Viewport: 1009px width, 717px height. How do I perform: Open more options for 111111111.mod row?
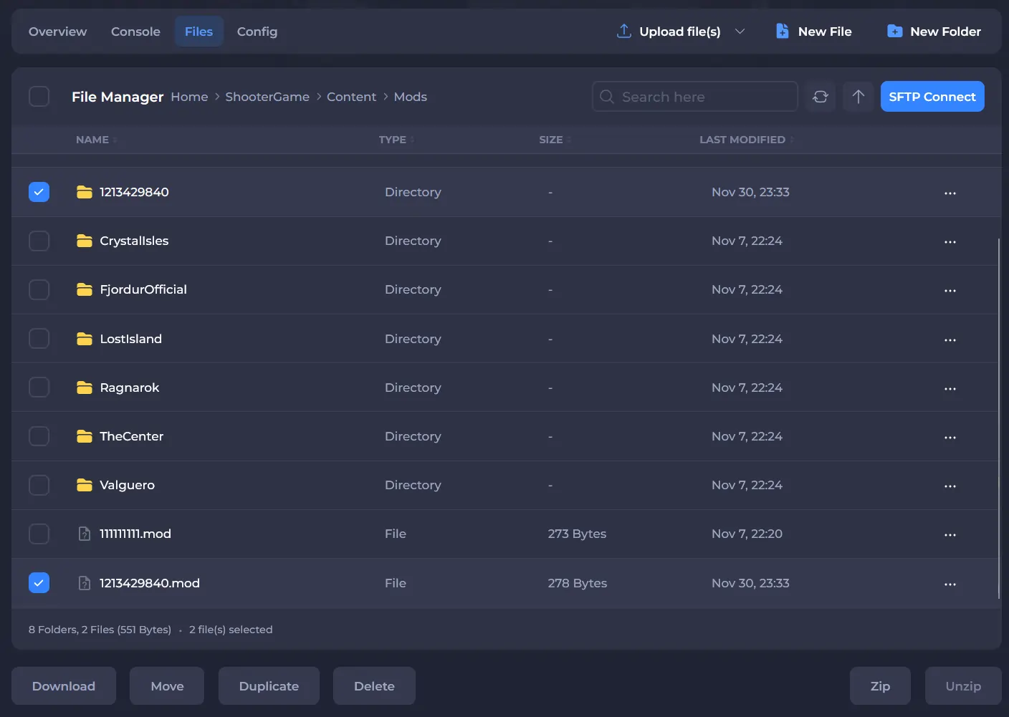tap(950, 534)
